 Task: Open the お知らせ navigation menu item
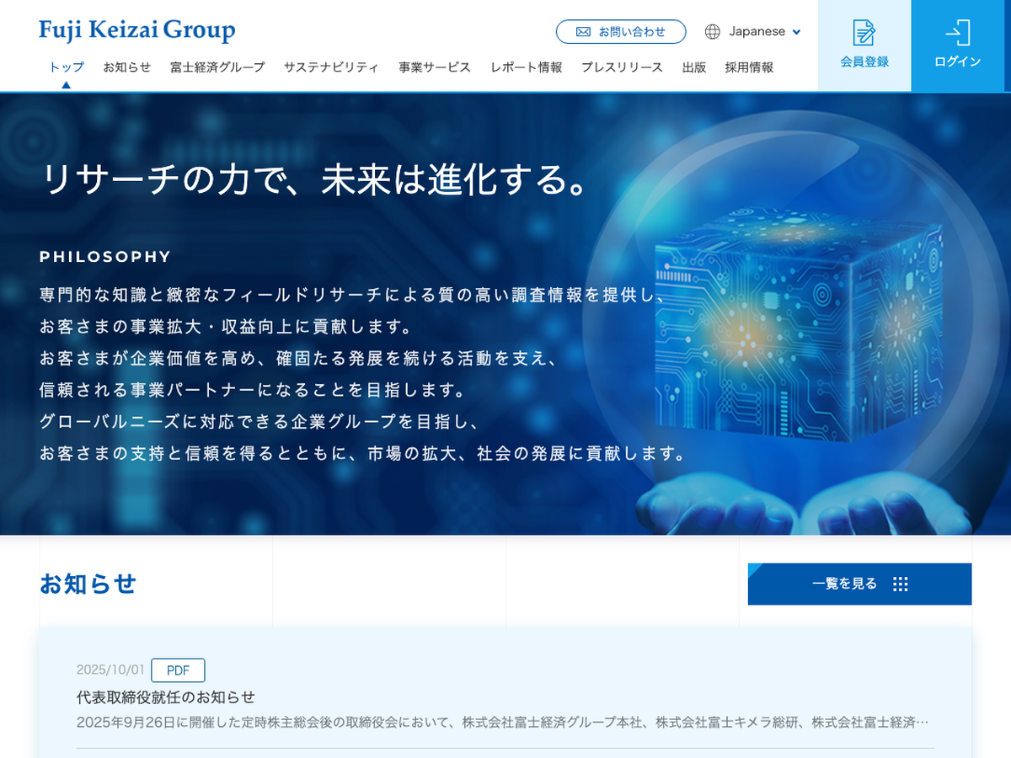click(x=127, y=67)
